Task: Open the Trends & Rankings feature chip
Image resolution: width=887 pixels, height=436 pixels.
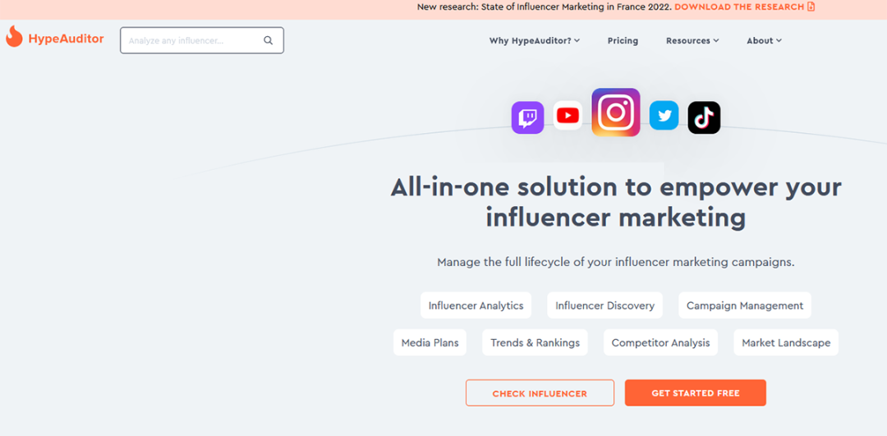Action: [535, 342]
